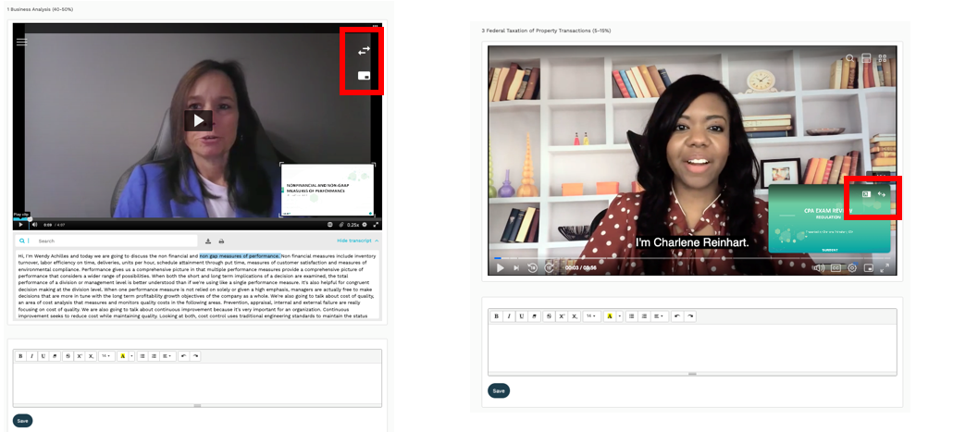Viewport: 953px width, 432px height.
Task: Collapse the transcript with Hide transcript
Action: pyautogui.click(x=357, y=241)
